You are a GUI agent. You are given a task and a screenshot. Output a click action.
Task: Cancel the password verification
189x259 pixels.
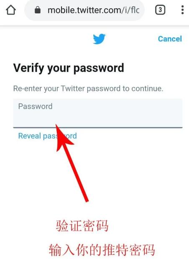point(170,39)
